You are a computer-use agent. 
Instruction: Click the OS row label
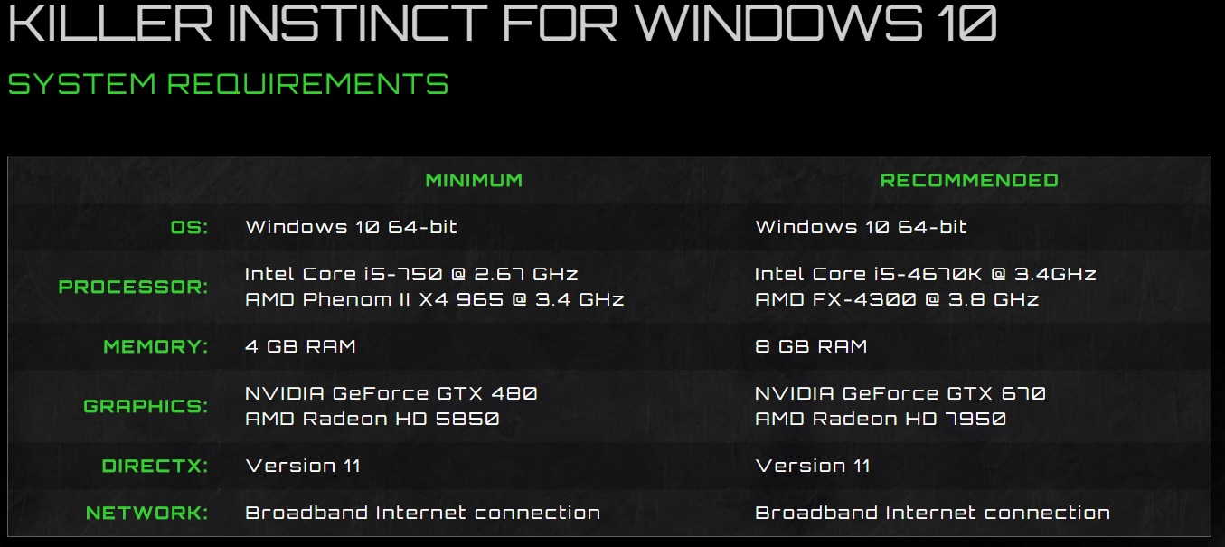189,227
